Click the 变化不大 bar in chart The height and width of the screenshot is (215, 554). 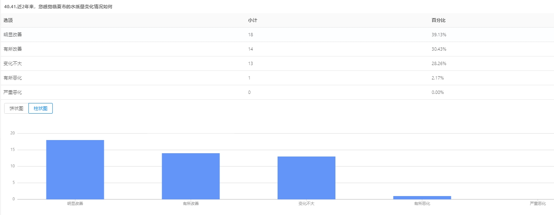click(306, 178)
